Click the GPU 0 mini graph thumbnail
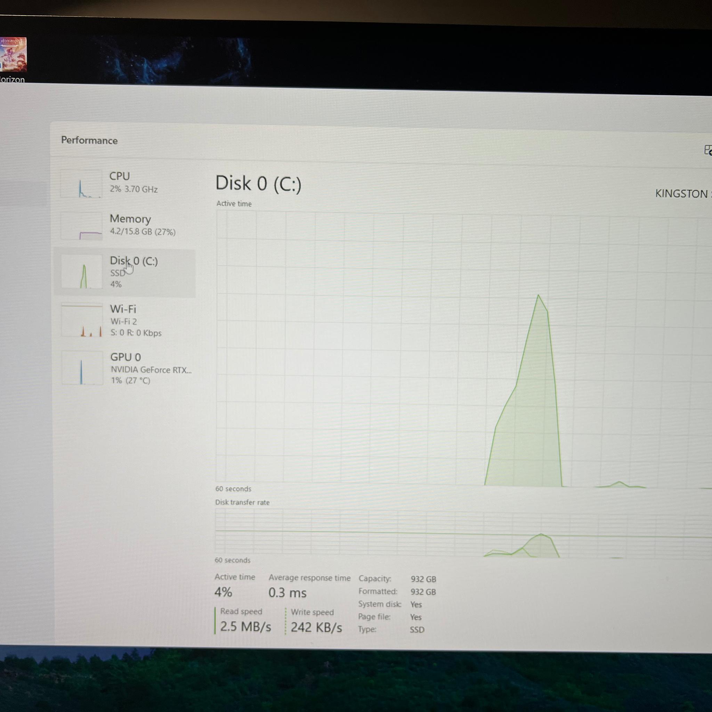712x712 pixels. pyautogui.click(x=82, y=368)
